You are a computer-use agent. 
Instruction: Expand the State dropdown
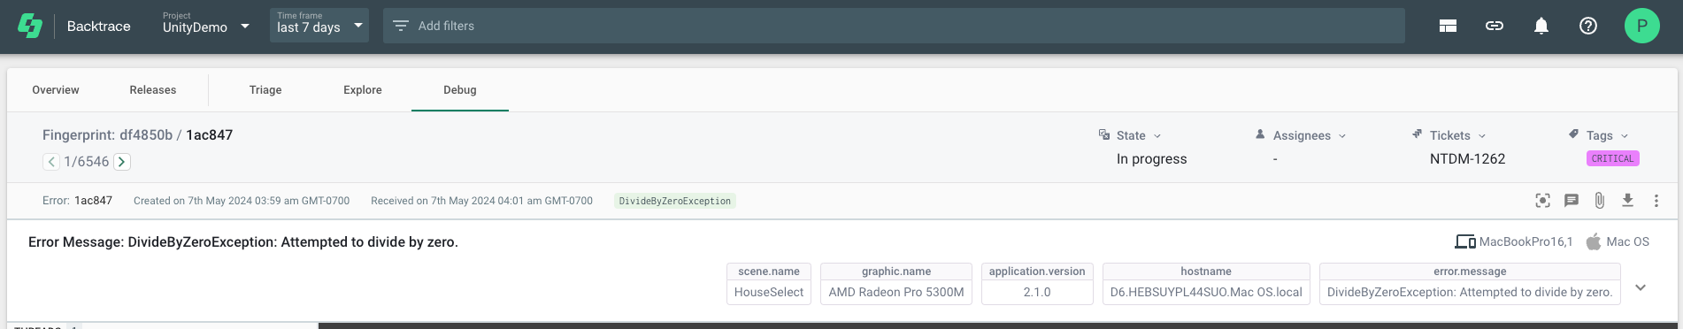tap(1157, 136)
